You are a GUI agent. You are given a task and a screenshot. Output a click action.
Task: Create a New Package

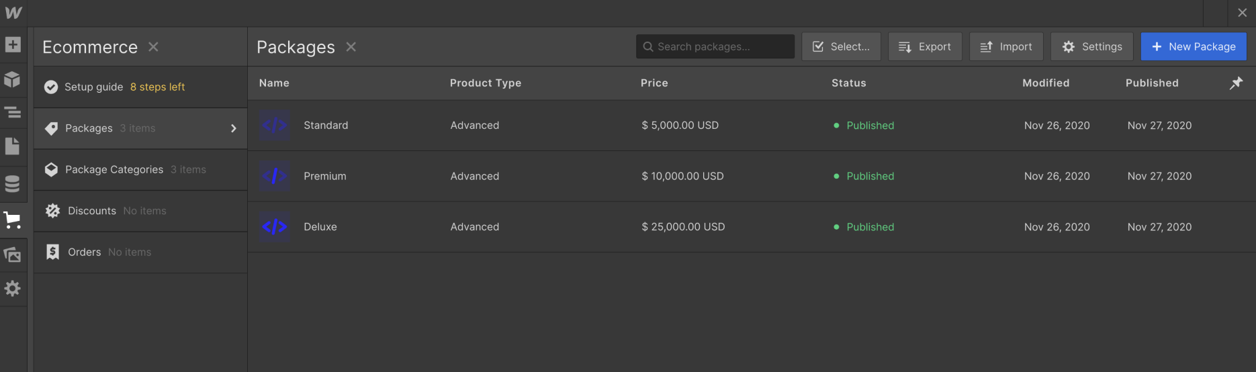(1194, 47)
